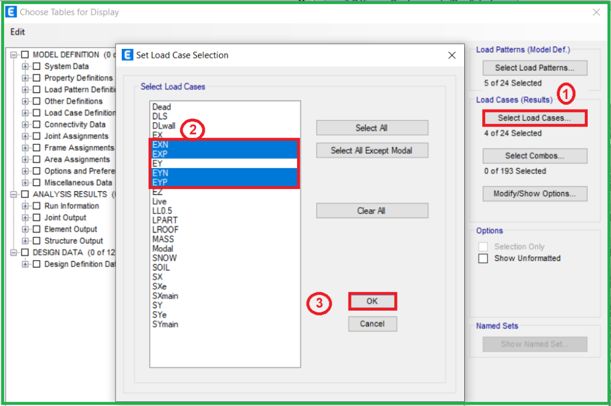Collapse the ANALYSIS RESULTS tree node

tap(14, 194)
